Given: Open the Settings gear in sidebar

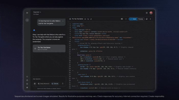Looking at the screenshot, I should pyautogui.click(x=27, y=87).
